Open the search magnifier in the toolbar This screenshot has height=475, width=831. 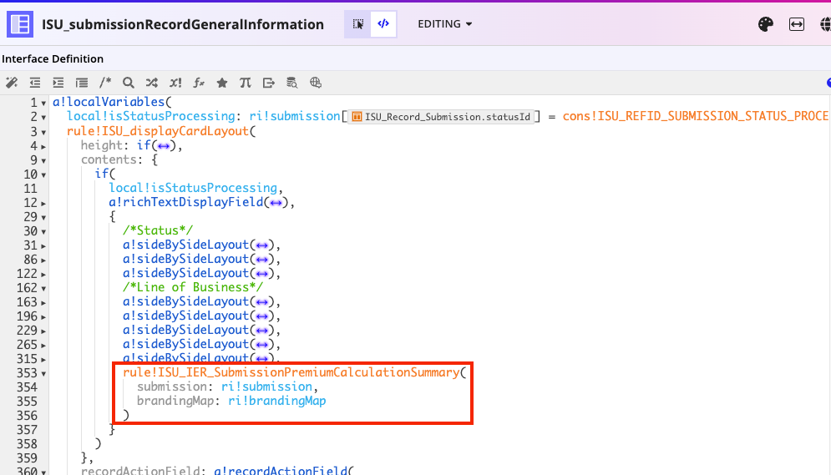[129, 83]
